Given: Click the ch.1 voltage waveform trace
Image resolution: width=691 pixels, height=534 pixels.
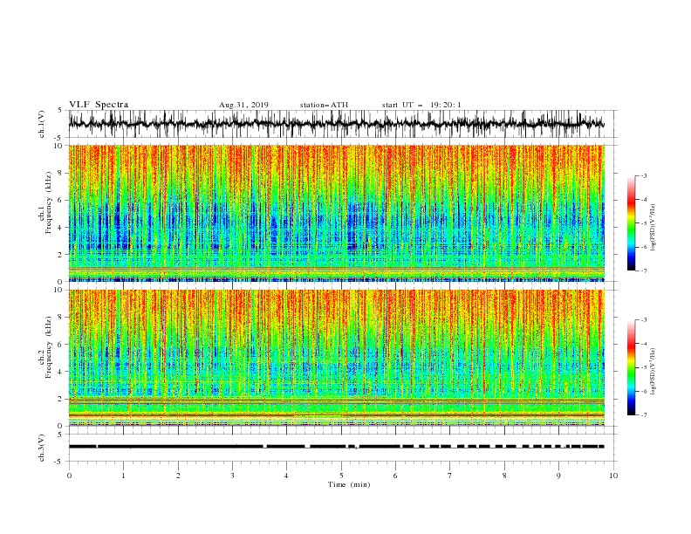Looking at the screenshot, I should coord(336,124).
